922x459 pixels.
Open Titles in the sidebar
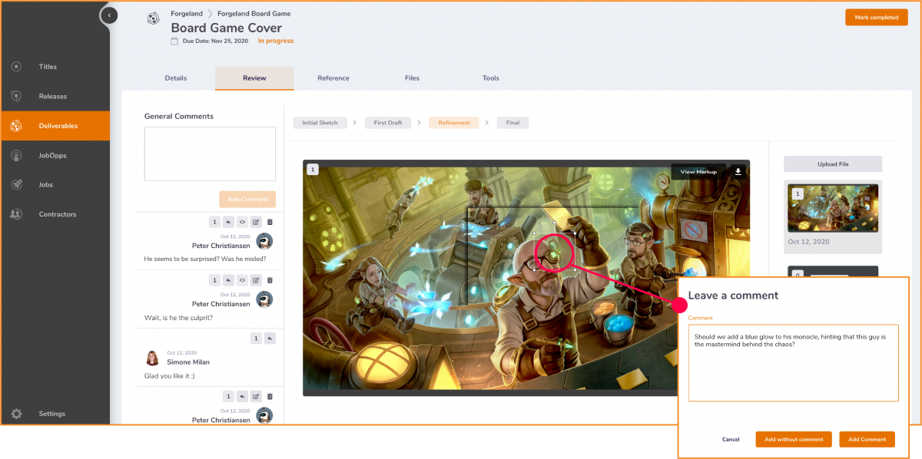click(x=48, y=67)
